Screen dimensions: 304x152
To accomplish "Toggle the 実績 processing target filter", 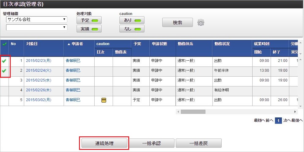I will (89, 29).
